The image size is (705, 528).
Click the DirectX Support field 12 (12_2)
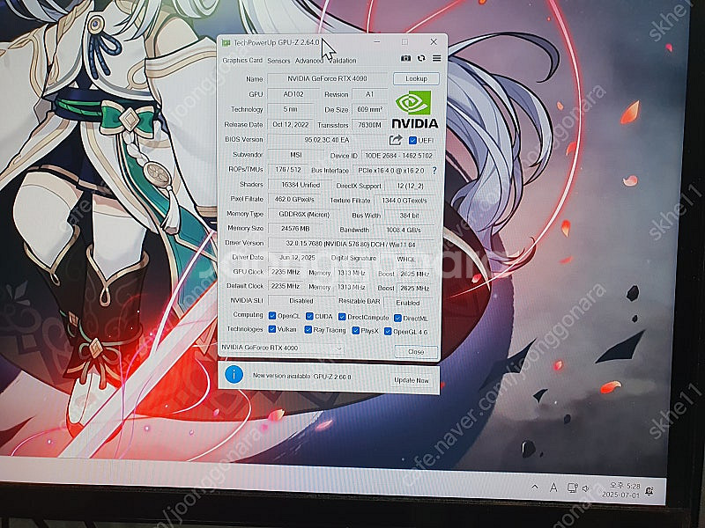(x=410, y=186)
